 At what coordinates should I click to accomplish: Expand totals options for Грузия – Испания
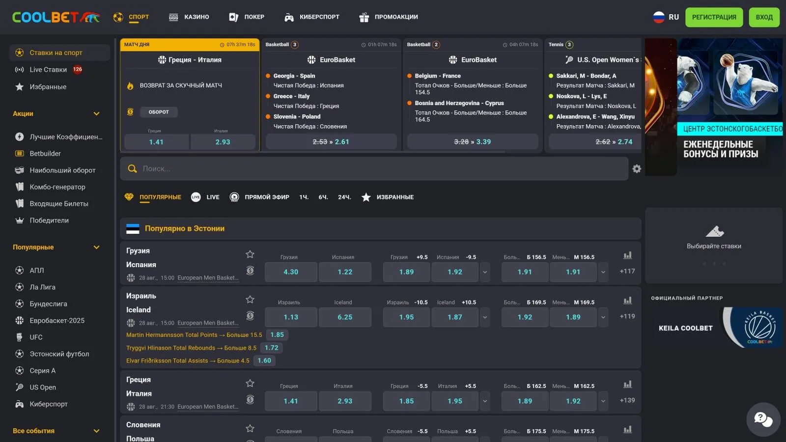(603, 272)
